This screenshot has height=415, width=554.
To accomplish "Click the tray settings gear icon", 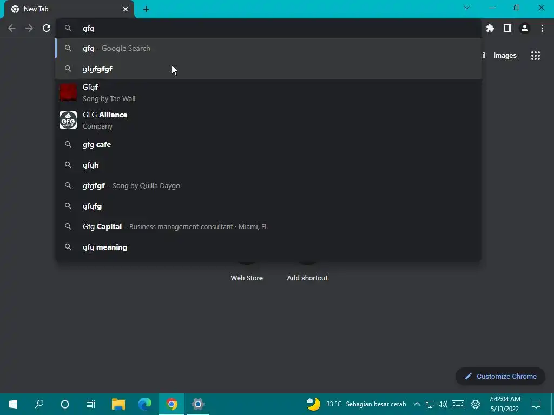I will coord(476,404).
